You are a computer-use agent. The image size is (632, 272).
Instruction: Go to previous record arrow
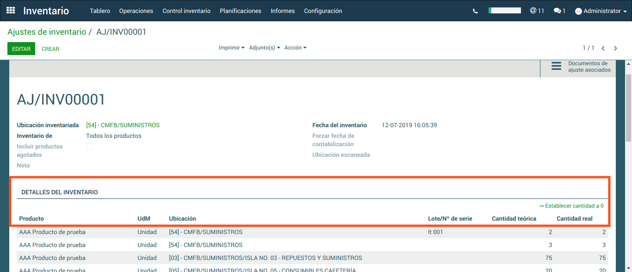tap(603, 48)
